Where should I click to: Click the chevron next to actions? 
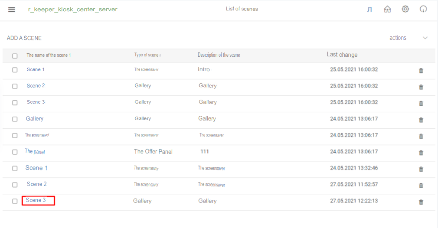(425, 38)
